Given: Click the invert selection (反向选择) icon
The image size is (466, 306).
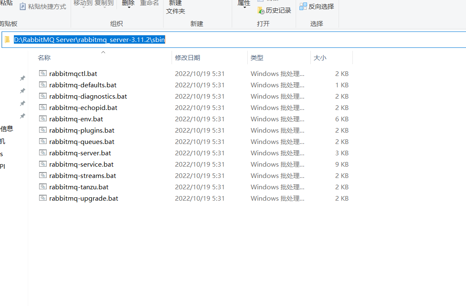Looking at the screenshot, I should [x=303, y=6].
